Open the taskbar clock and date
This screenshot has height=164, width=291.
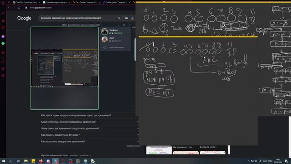coord(278,161)
